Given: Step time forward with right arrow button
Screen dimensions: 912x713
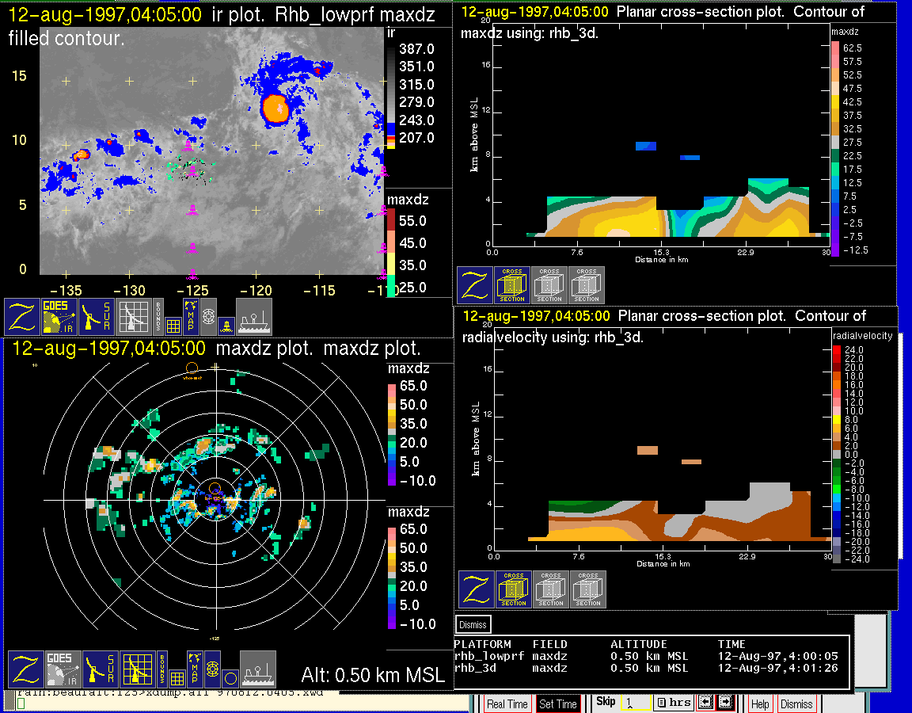Looking at the screenshot, I should tap(725, 703).
